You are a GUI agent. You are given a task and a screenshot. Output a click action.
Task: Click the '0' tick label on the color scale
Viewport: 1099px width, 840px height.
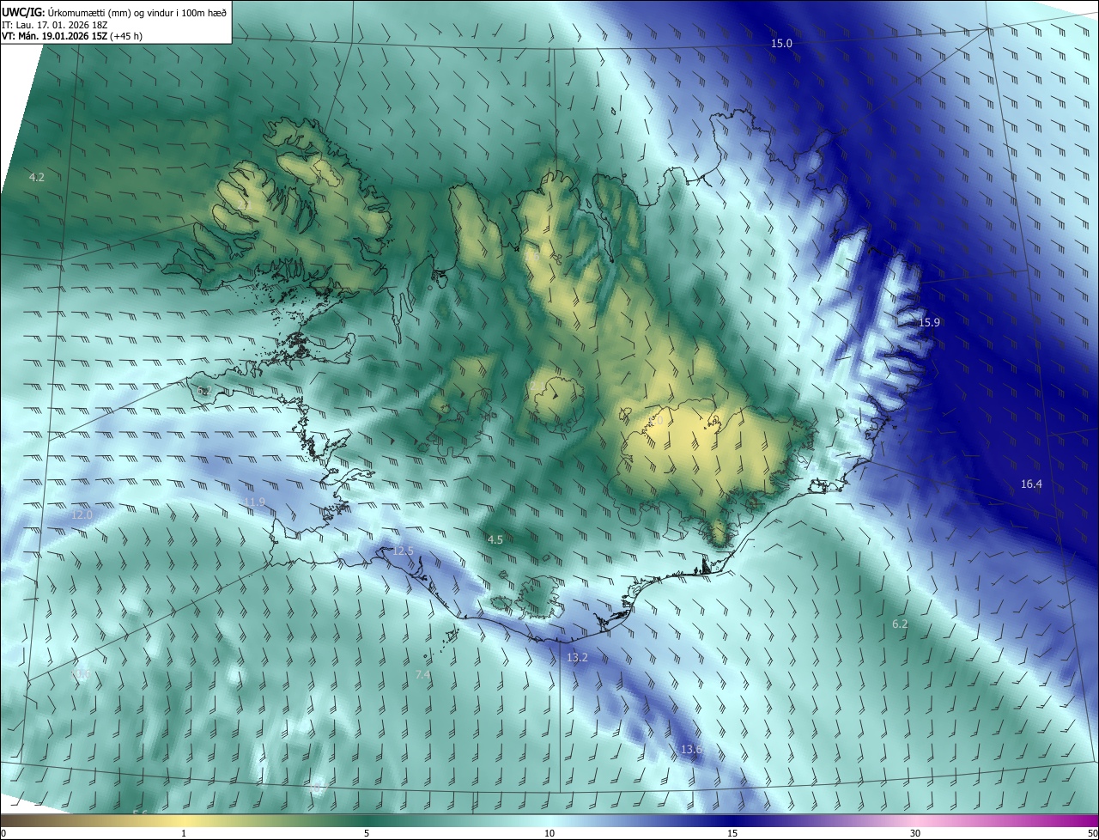pos(3,833)
